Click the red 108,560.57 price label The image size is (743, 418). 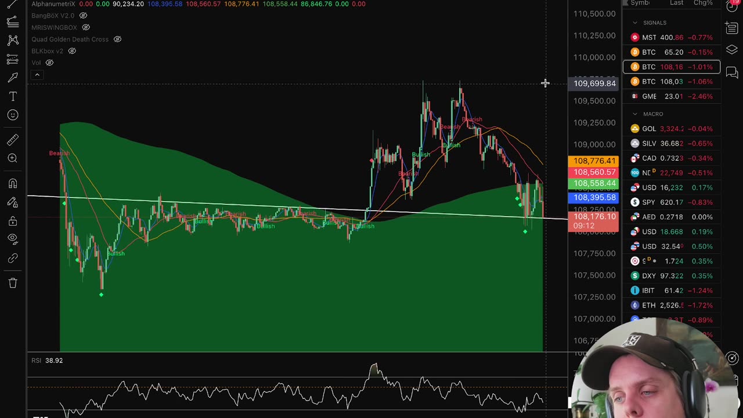click(x=594, y=172)
